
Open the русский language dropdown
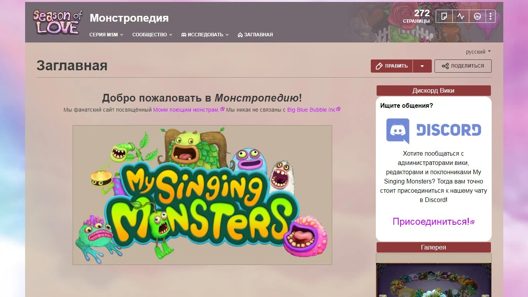point(478,52)
